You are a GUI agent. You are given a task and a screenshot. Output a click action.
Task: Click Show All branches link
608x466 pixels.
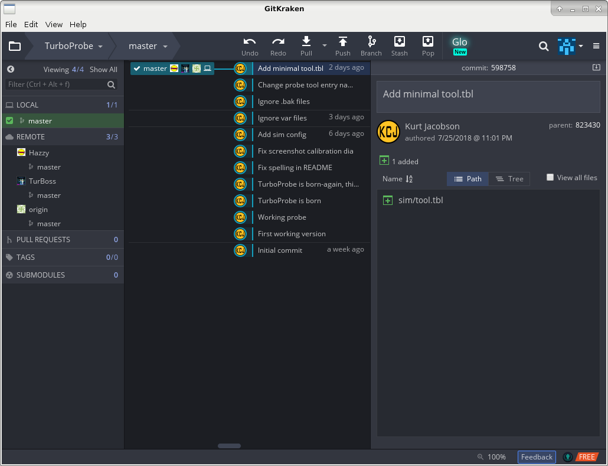point(103,70)
